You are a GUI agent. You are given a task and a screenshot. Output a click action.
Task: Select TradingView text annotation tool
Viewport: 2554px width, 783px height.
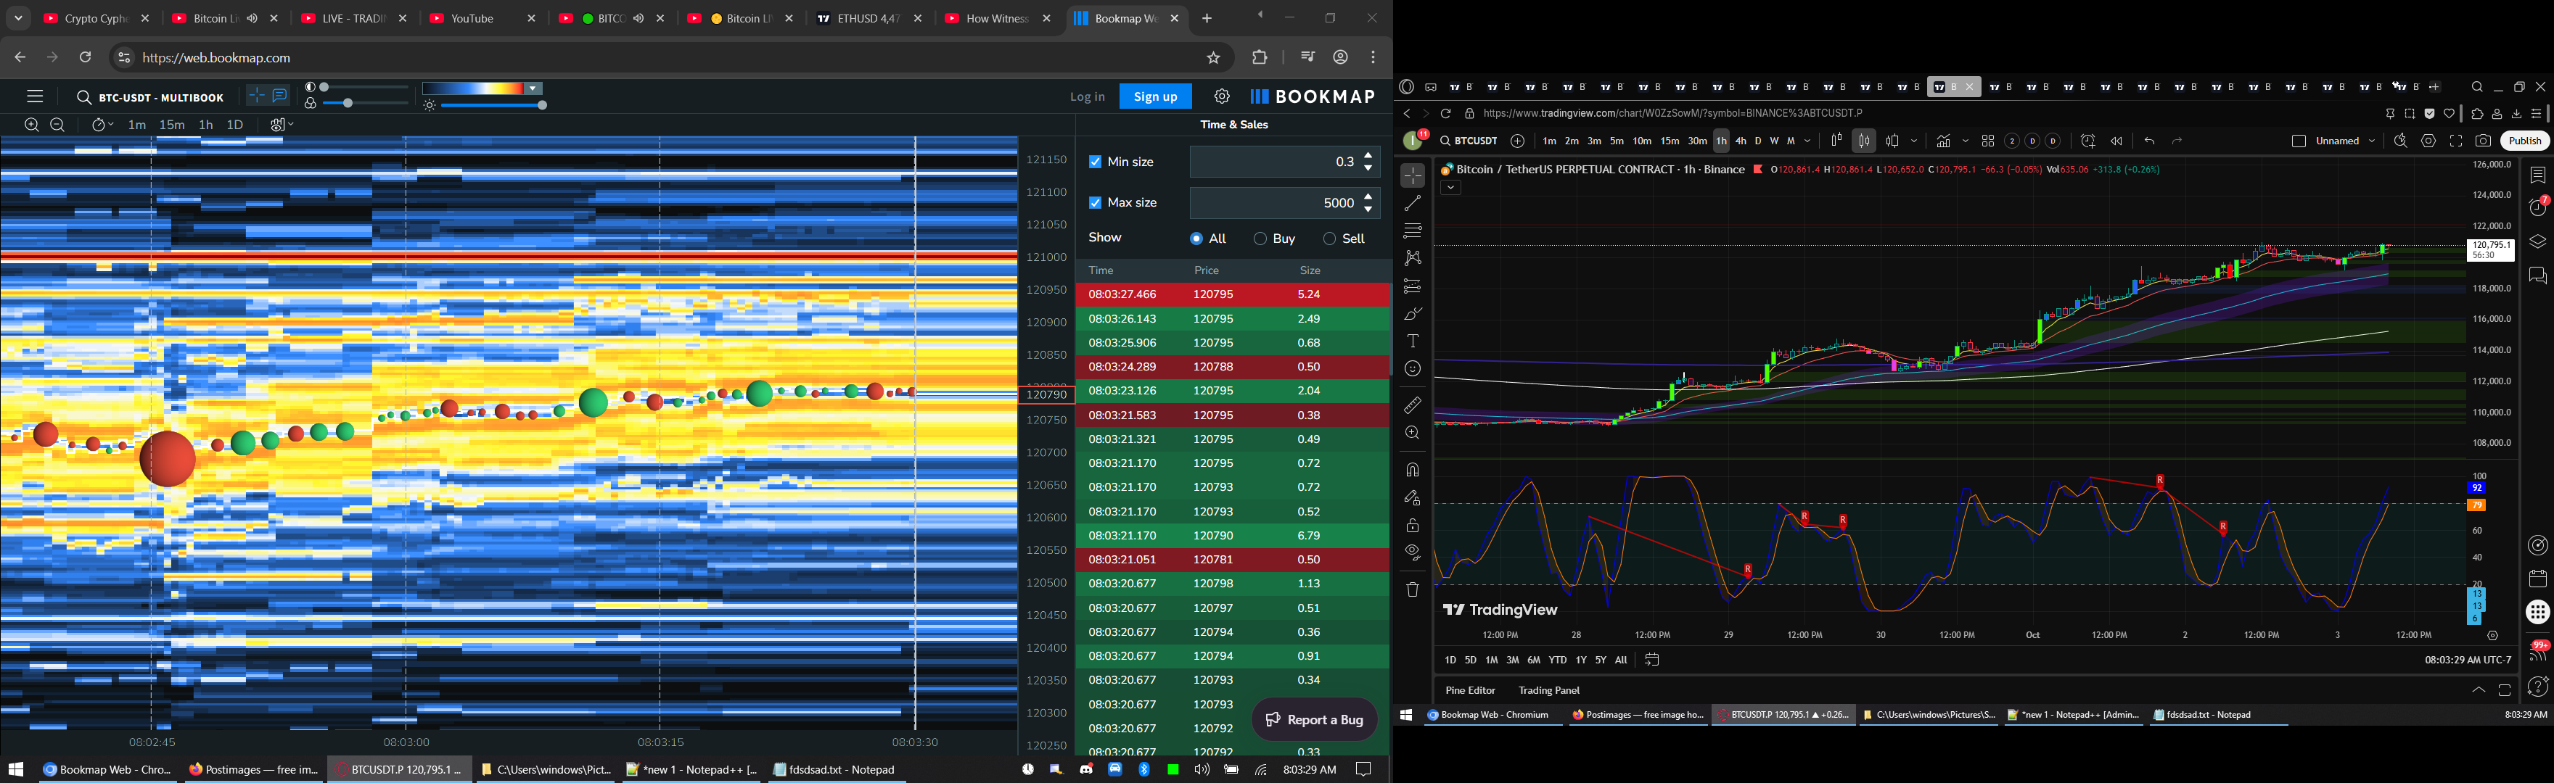tap(1412, 341)
